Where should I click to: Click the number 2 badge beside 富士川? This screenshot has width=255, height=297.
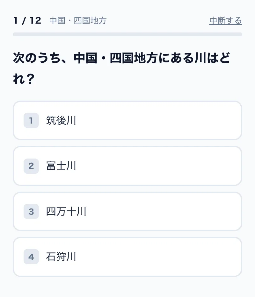click(31, 166)
